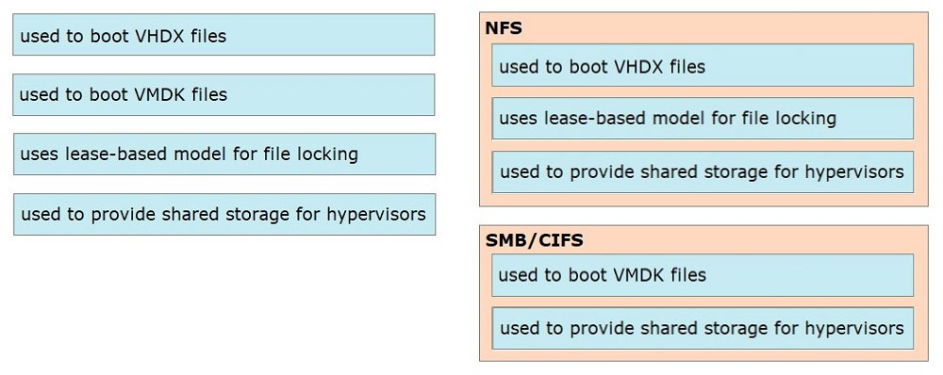Click the unassigned lease-based file locking box
The image size is (943, 375).
point(224,154)
